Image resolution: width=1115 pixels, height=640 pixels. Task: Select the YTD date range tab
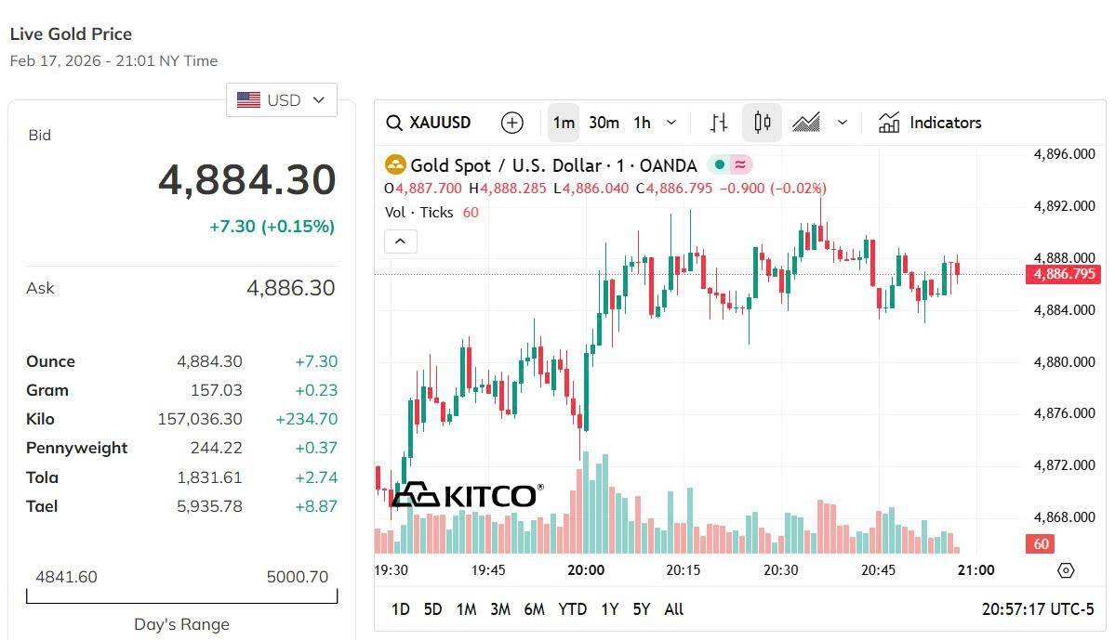[x=572, y=609]
